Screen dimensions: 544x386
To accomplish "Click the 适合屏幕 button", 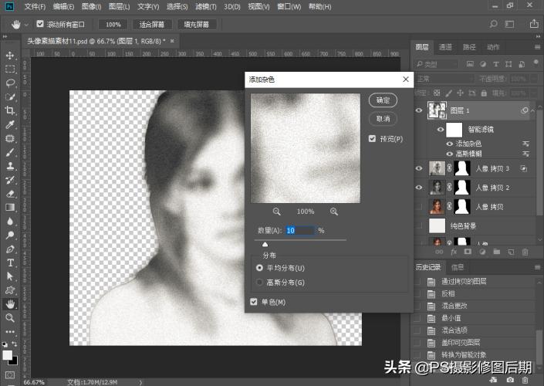I will point(151,24).
